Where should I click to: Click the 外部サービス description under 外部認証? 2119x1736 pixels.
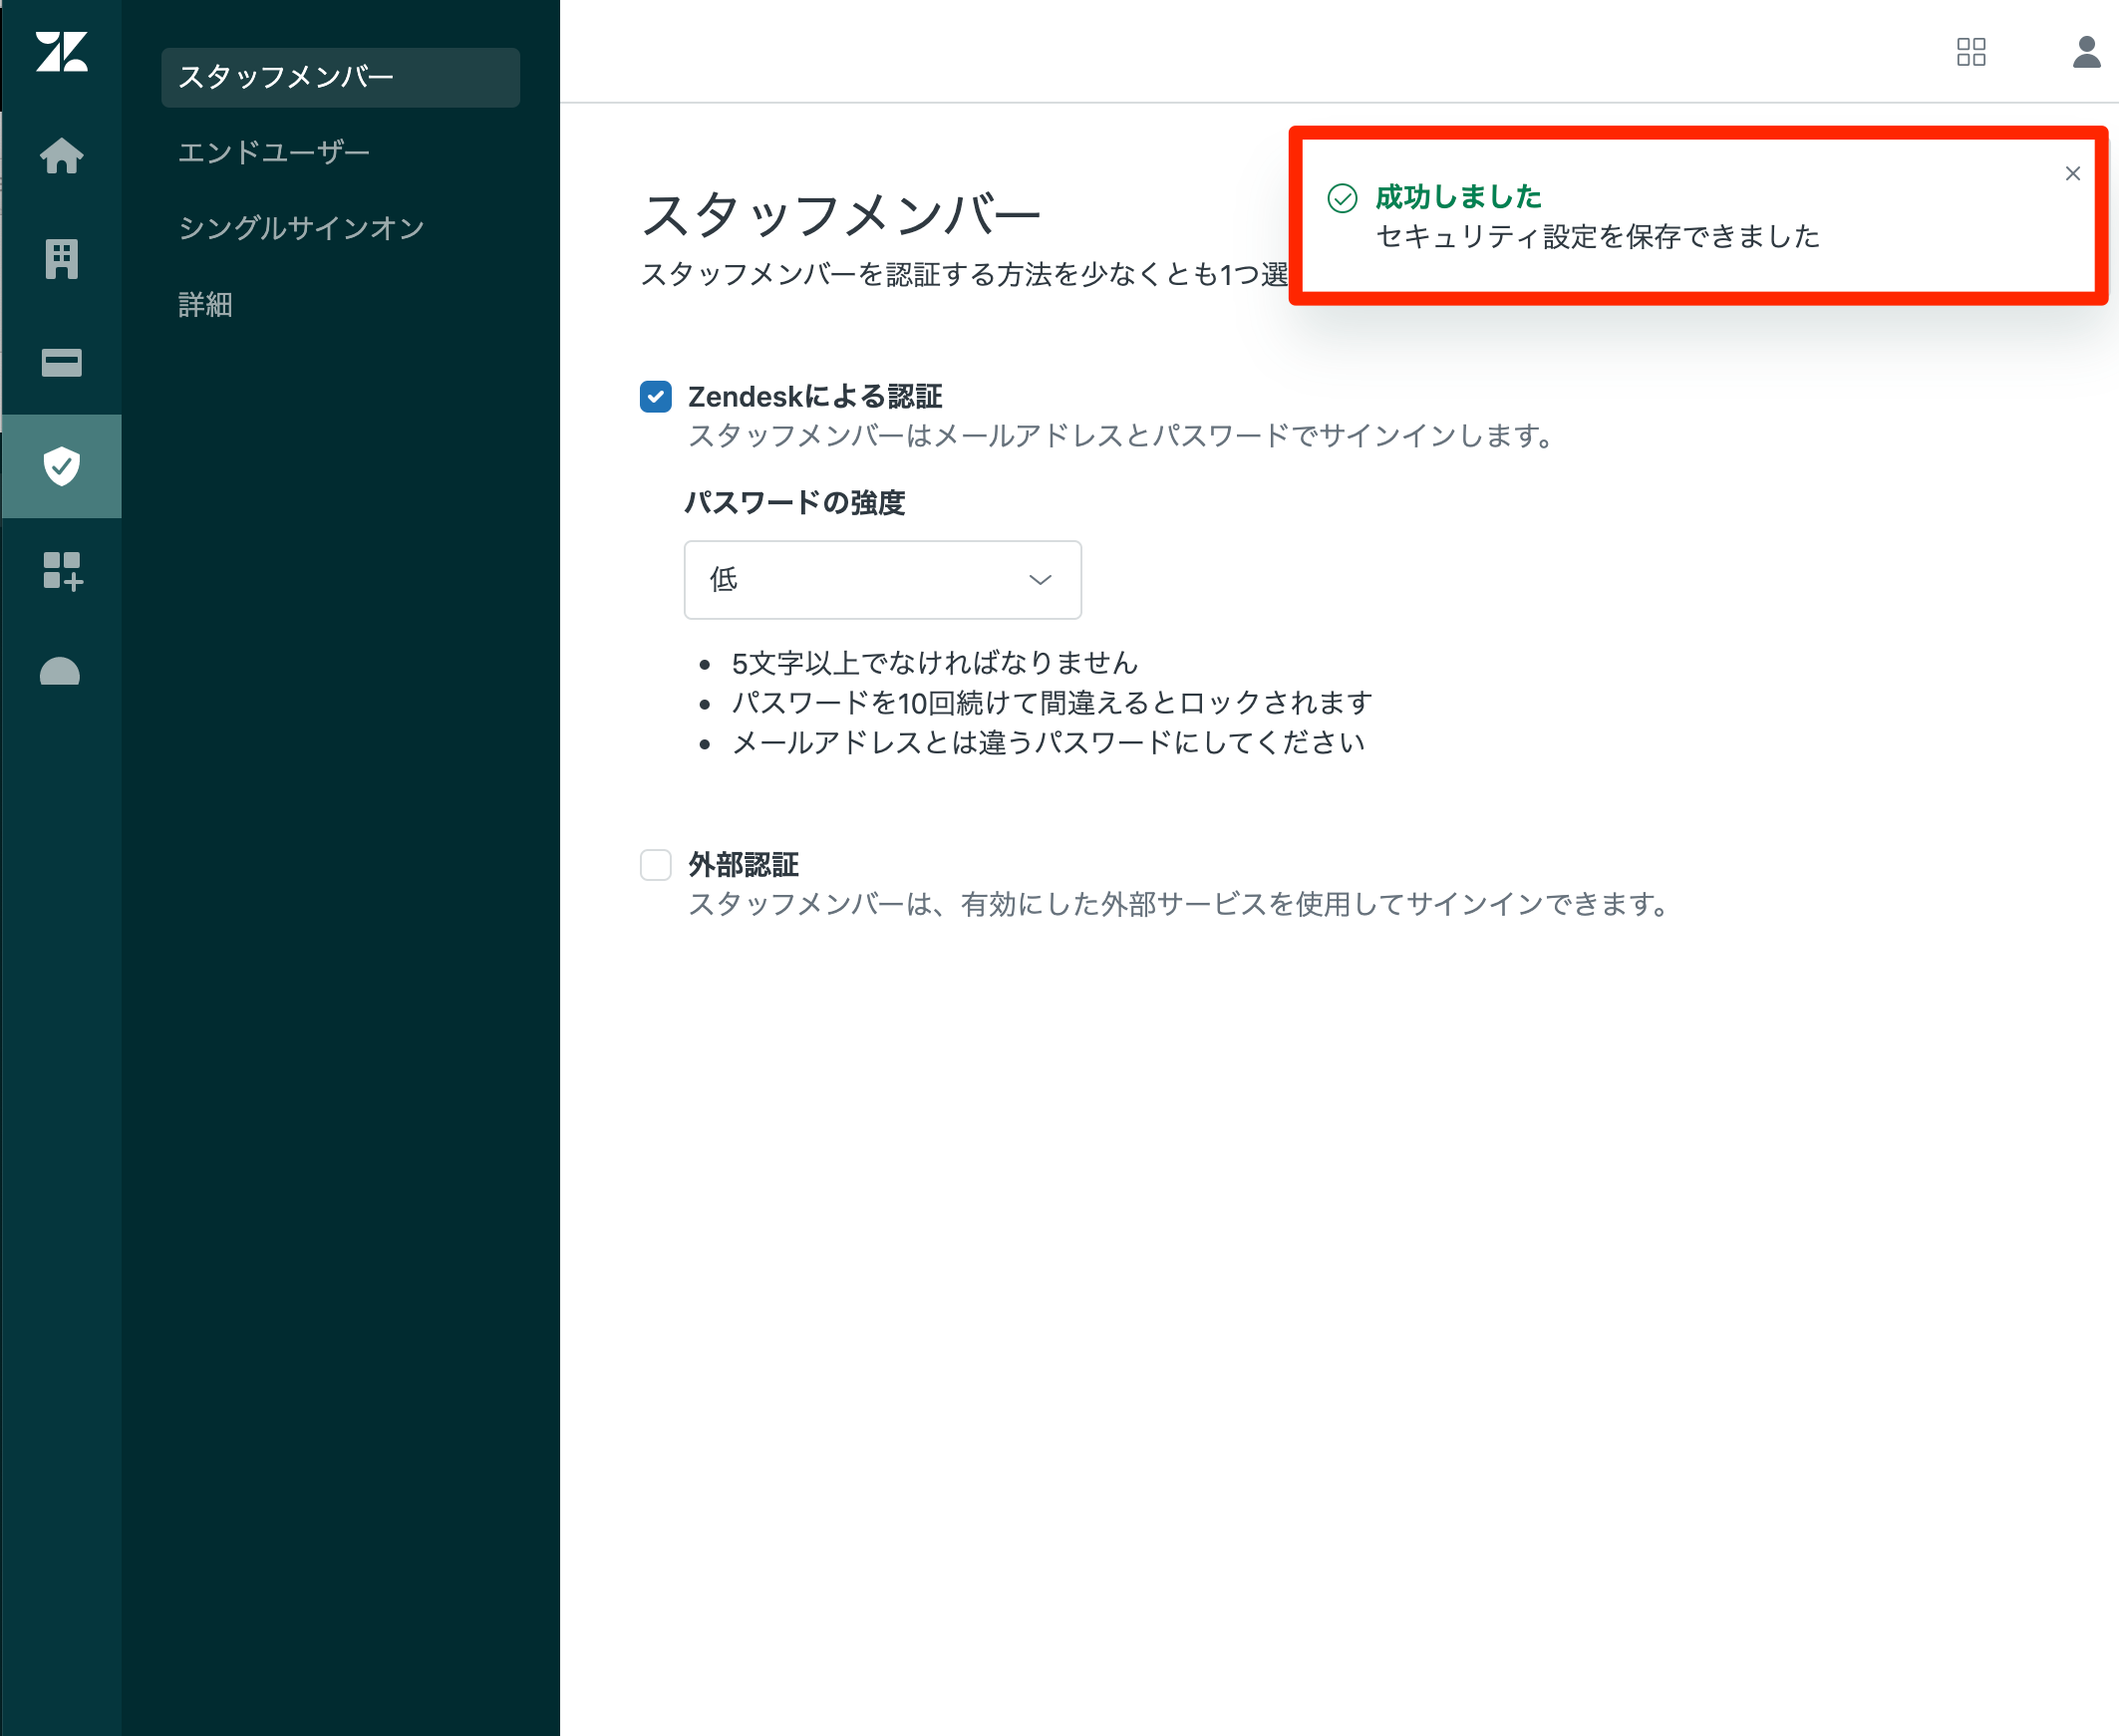[x=1182, y=905]
